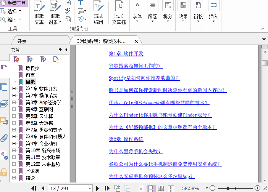This screenshot has width=268, height=192.
Task: Select the 目录 bookmark
Action: click(31, 82)
